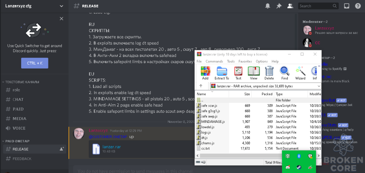Show pinned messages in RELEASE channel
Image resolution: width=365 pixels, height=173 pixels.
click(x=279, y=6)
